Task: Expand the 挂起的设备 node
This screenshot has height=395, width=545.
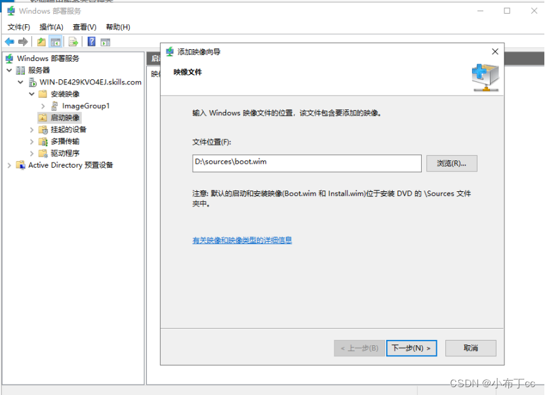Action: [x=31, y=130]
